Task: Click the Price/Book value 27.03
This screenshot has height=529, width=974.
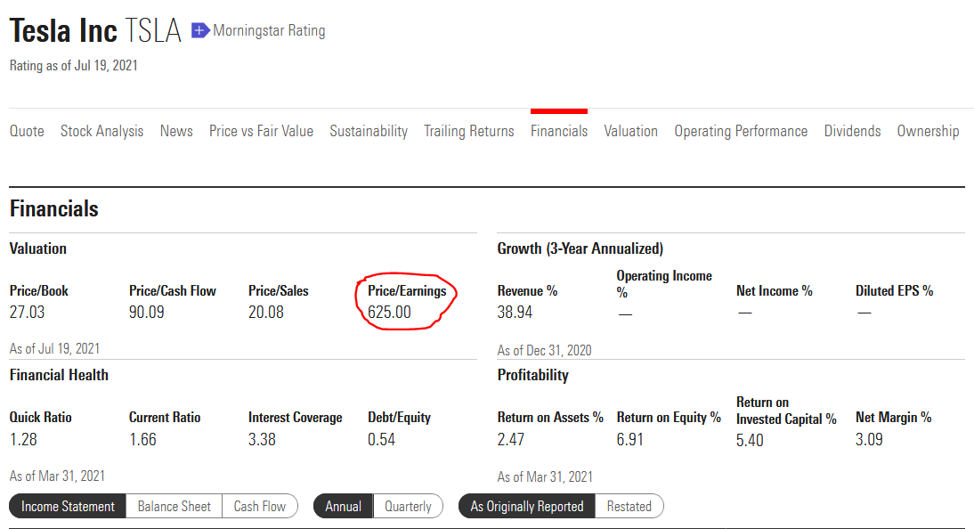Action: (28, 312)
